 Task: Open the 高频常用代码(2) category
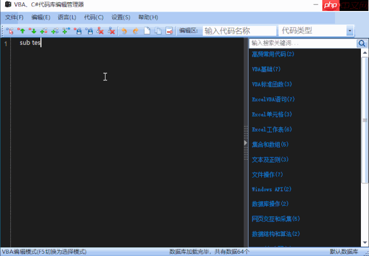coord(273,54)
